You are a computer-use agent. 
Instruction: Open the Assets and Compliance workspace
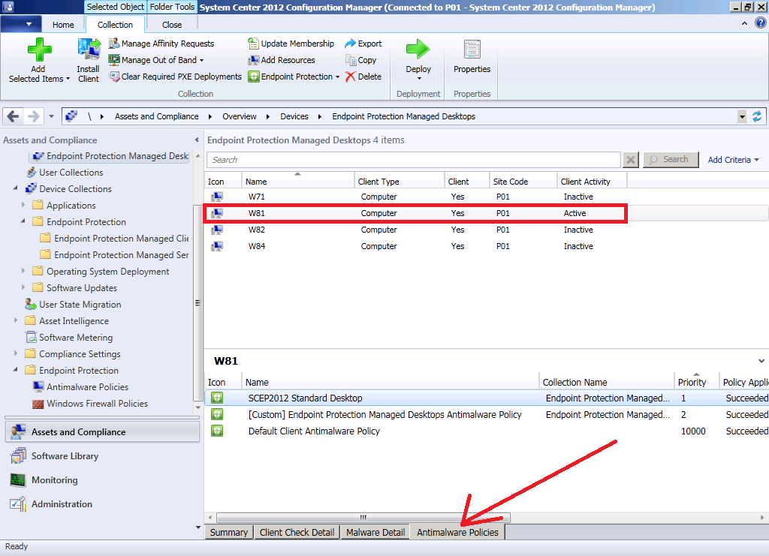tap(102, 431)
